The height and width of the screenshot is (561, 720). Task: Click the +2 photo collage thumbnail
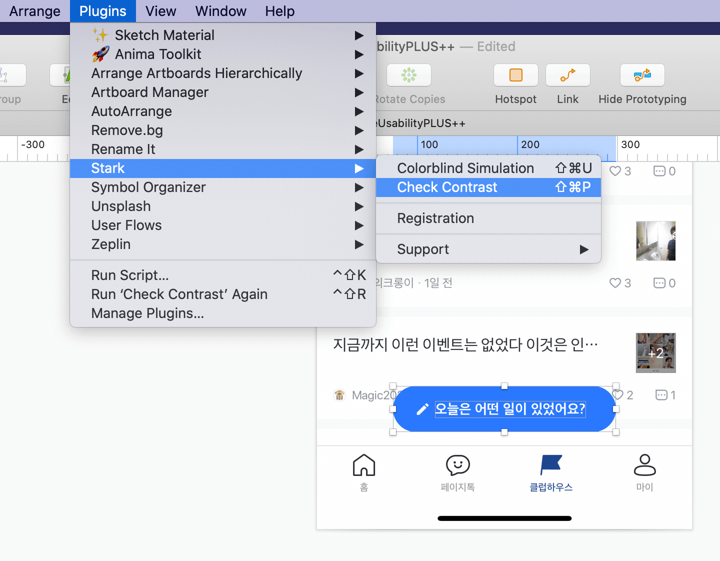coord(655,353)
